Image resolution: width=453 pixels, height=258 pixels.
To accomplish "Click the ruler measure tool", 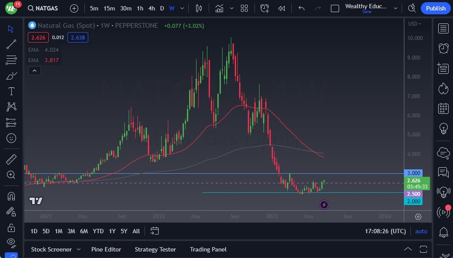I will [x=11, y=159].
